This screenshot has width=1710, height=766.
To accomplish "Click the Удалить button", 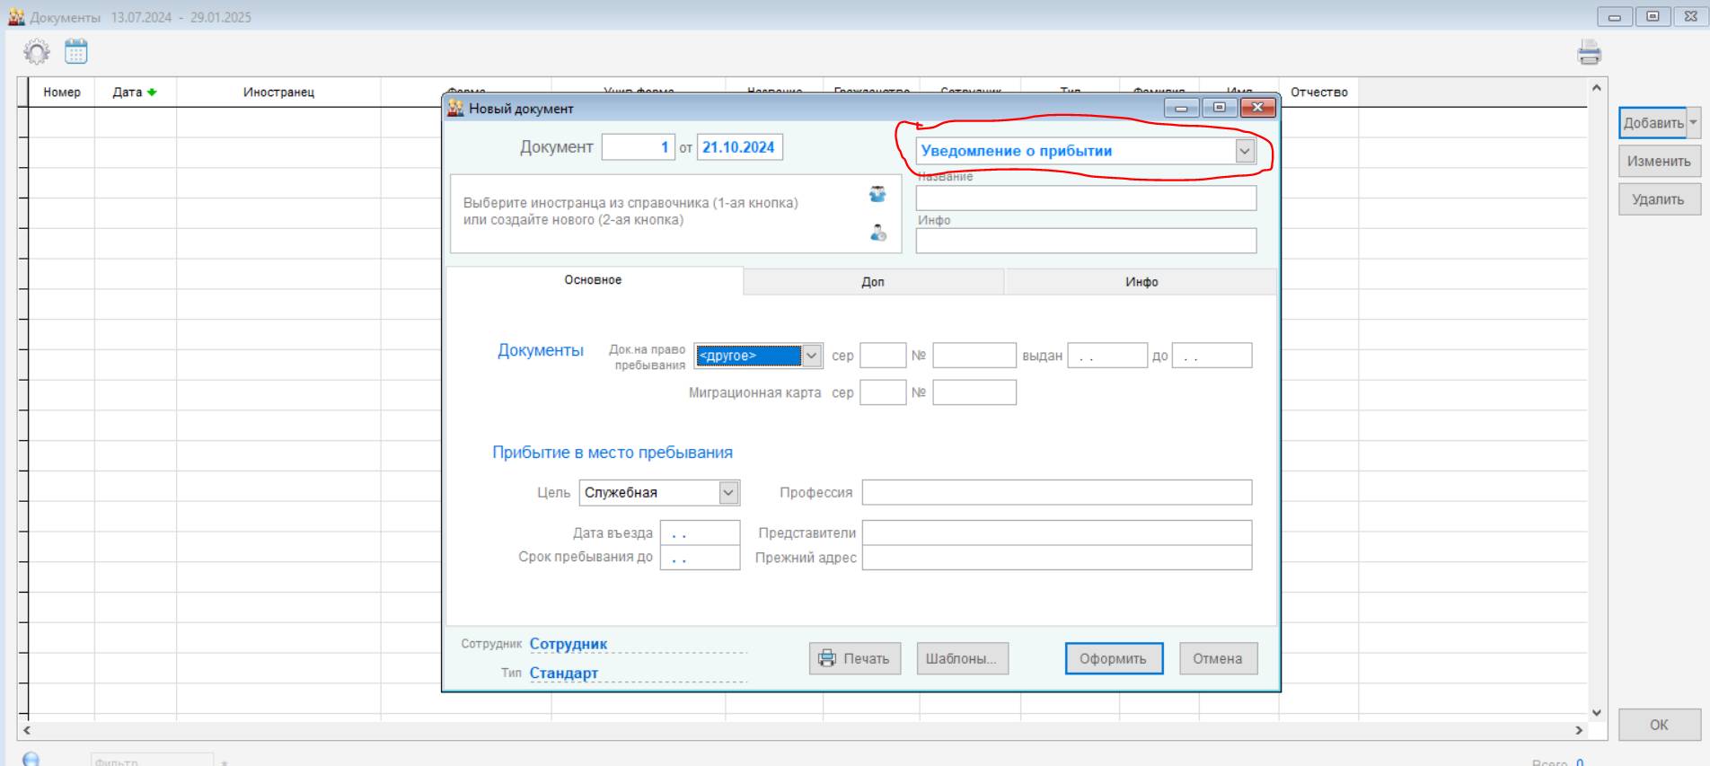I will pos(1659,199).
